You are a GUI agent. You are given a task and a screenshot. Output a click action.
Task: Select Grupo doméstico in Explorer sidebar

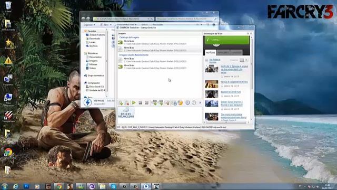[94, 75]
